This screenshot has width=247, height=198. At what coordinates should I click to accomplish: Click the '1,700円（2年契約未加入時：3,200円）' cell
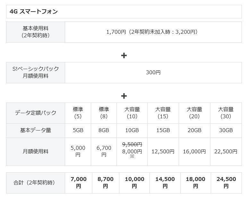[153, 32]
